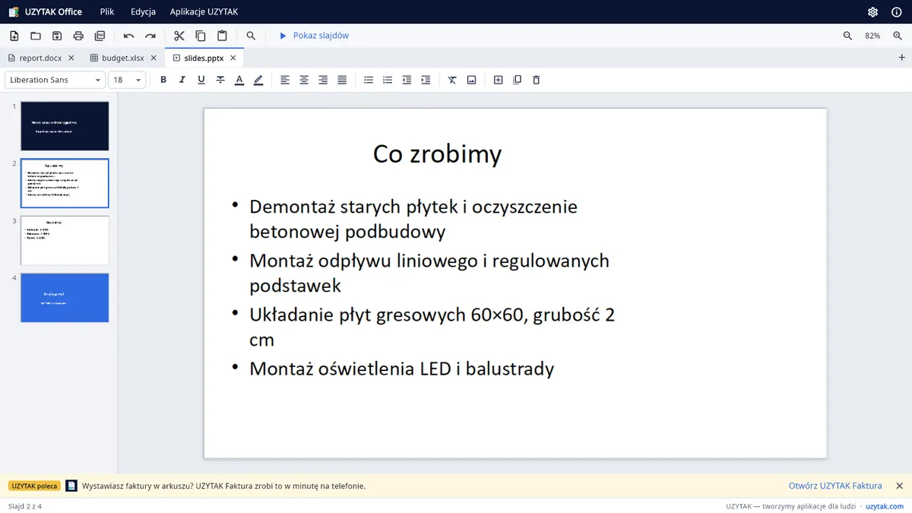The height and width of the screenshot is (513, 912).
Task: Select slide 3 thumbnail
Action: point(65,240)
